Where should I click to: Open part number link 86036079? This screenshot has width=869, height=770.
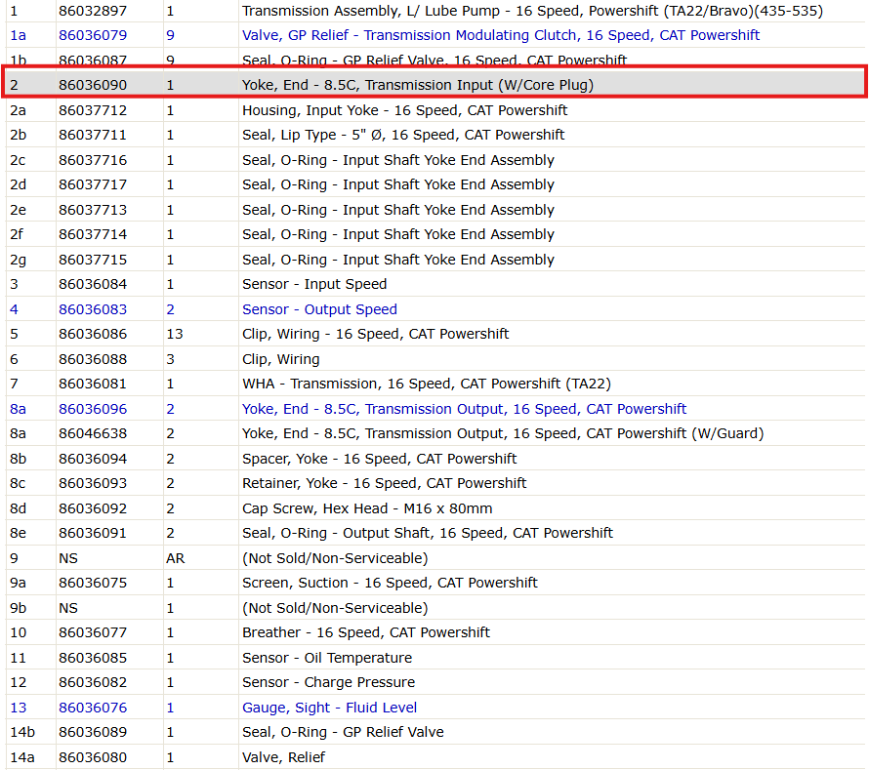click(93, 35)
